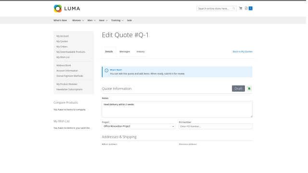Viewport: 308px width, 173px height.
Task: Expand the Women menu chevron
Action: pyautogui.click(x=83, y=20)
